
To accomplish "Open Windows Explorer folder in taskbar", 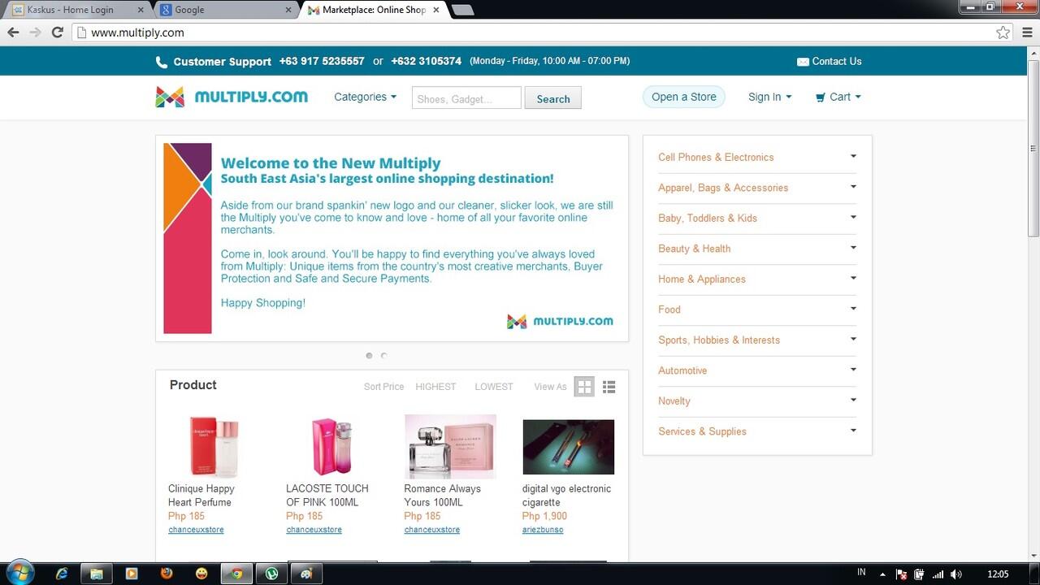I will 97,574.
